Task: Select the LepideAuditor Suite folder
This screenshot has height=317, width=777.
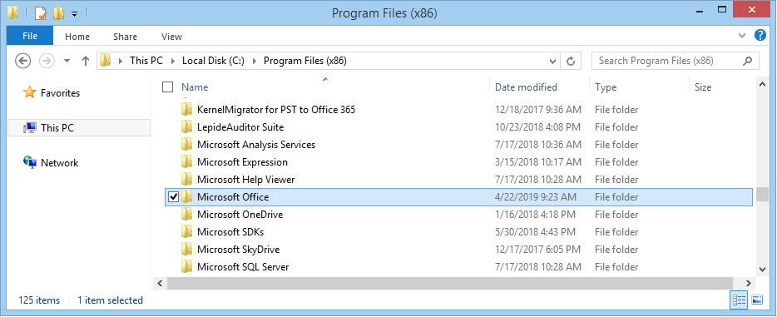Action: click(x=240, y=127)
